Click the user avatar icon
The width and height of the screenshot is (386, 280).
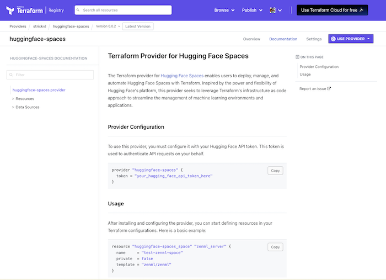272,10
